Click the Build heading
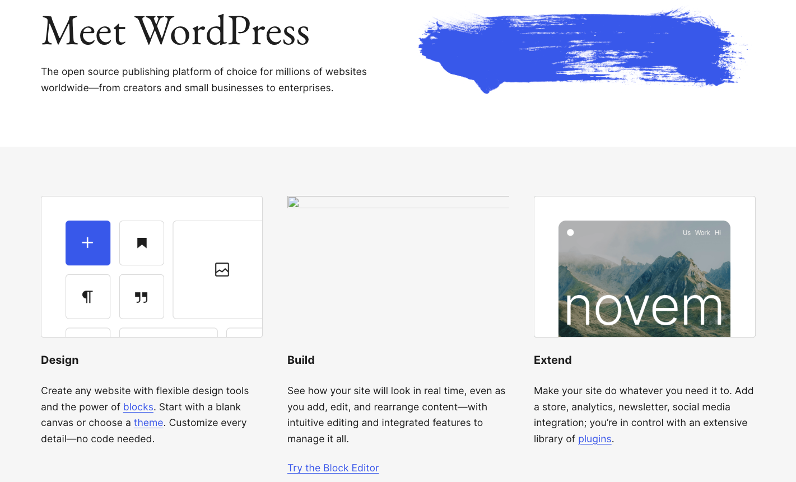Screen dimensions: 796x482 click(301, 360)
